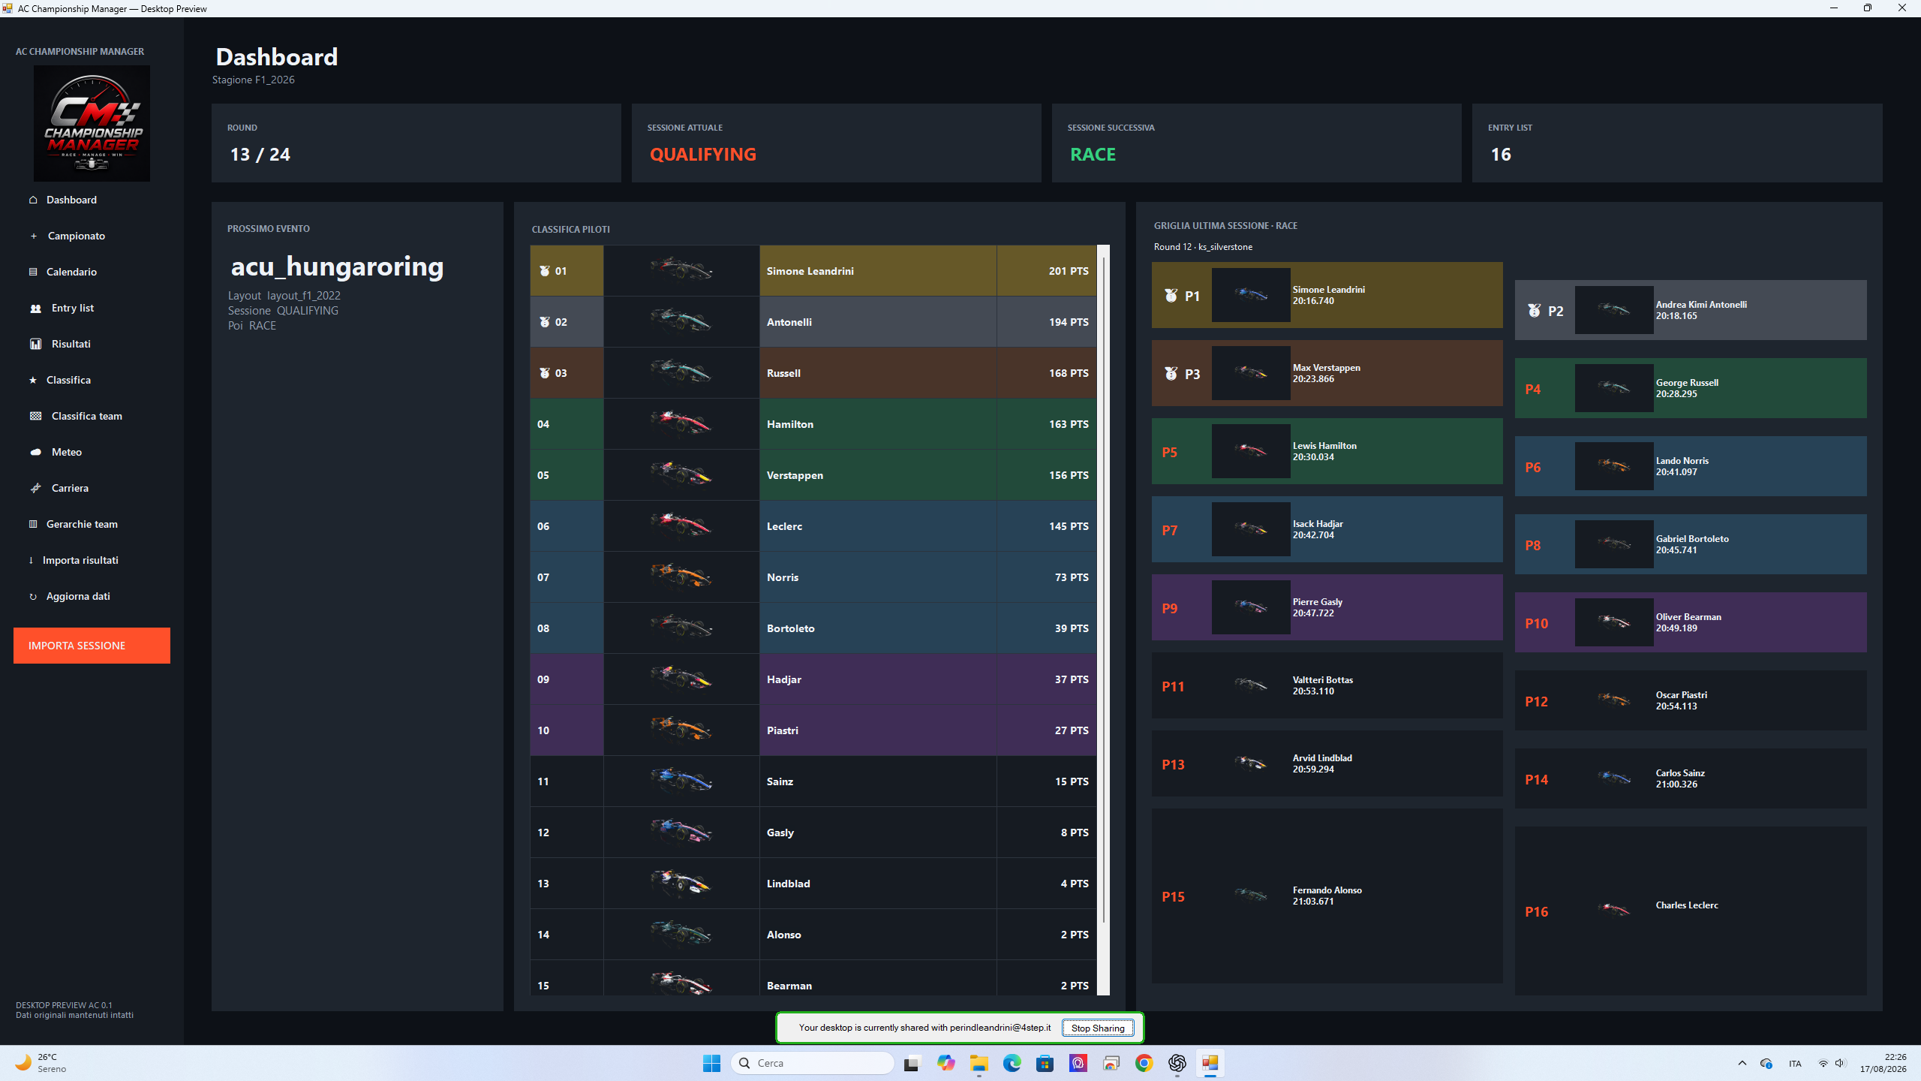Screen dimensions: 1921x1081
Task: Click Max Verstappen's P3 grid car thumbnail
Action: [x=1251, y=373]
